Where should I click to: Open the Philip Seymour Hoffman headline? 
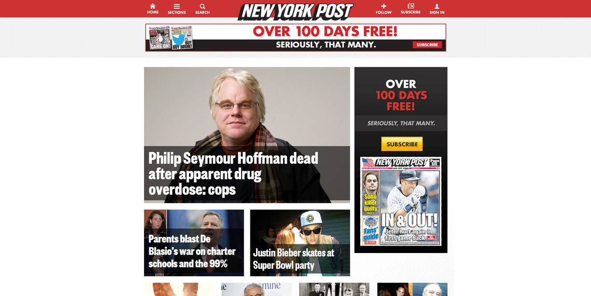(233, 174)
